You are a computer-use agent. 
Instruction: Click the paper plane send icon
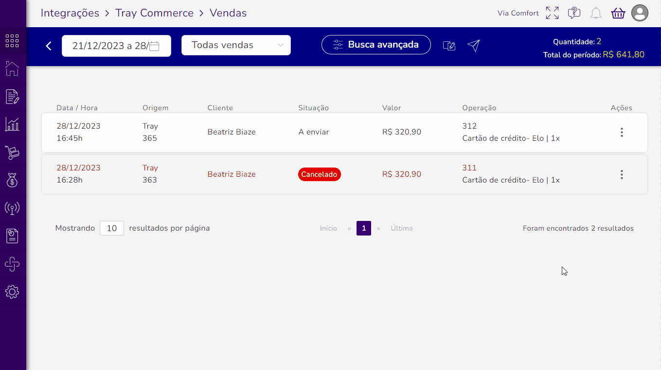(x=474, y=45)
